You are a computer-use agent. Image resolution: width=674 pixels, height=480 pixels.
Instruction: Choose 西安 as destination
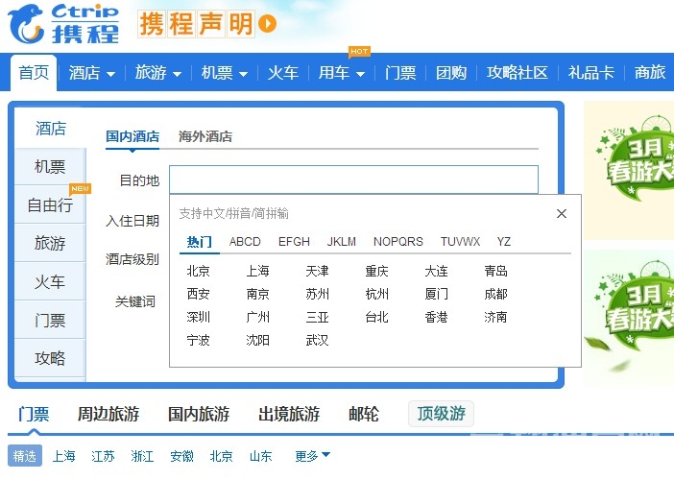[198, 294]
